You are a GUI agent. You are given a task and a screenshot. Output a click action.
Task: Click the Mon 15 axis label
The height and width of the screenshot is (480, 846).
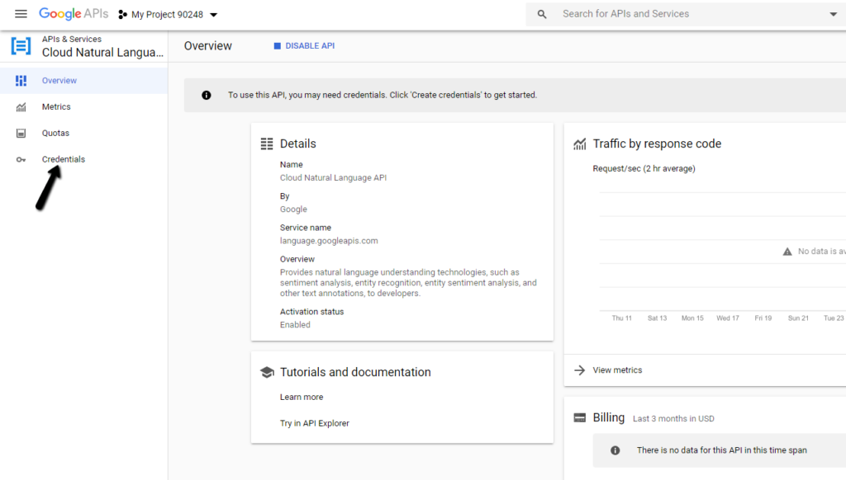pos(692,318)
